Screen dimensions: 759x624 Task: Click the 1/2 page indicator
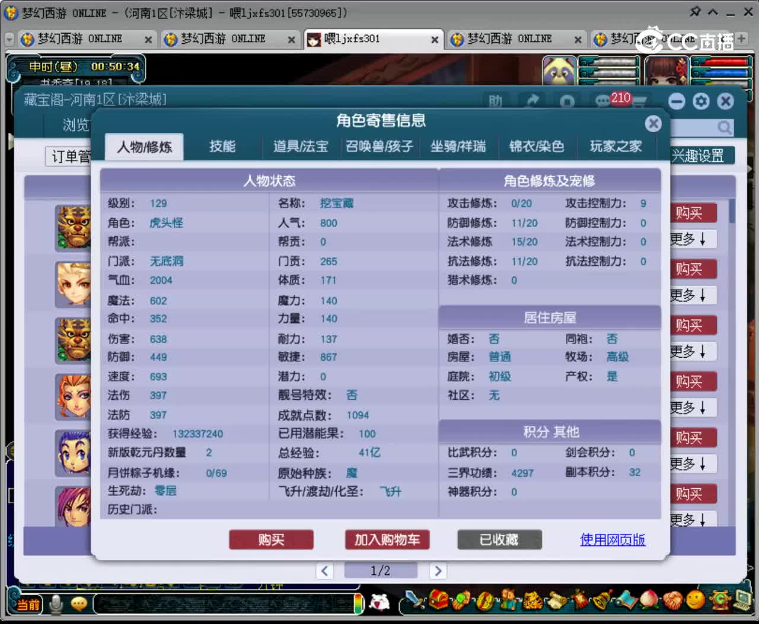[x=380, y=571]
